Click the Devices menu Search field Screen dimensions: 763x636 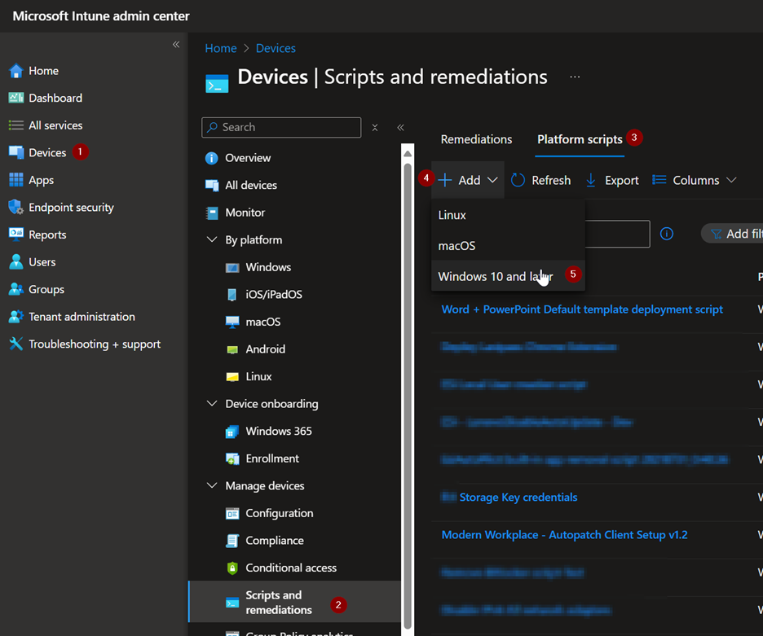tap(281, 127)
